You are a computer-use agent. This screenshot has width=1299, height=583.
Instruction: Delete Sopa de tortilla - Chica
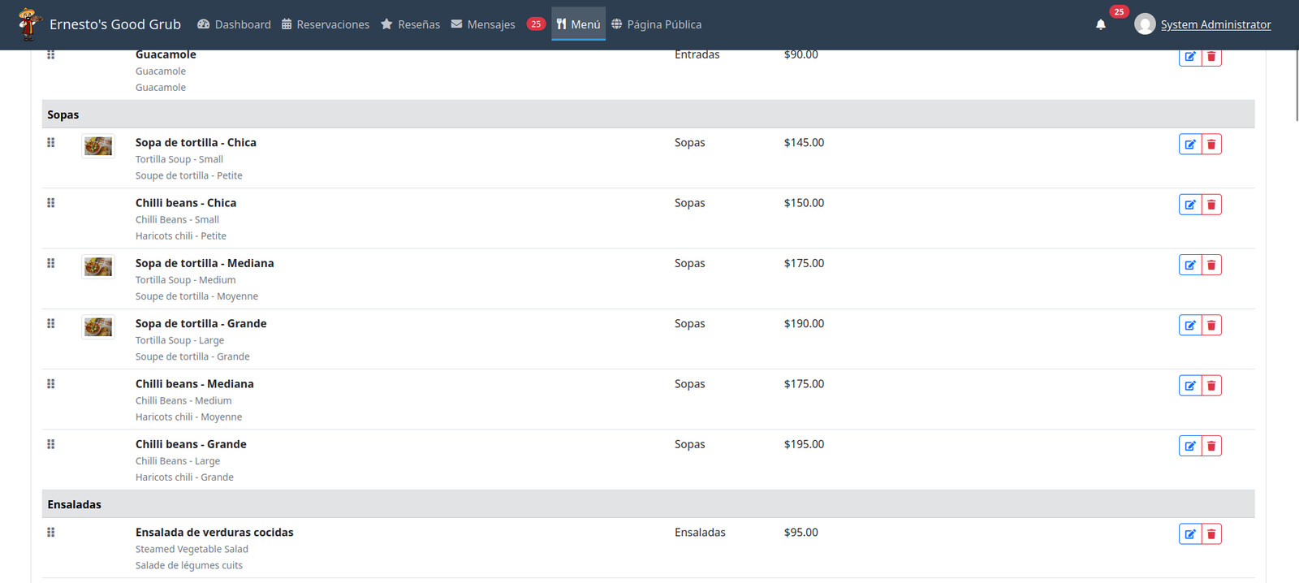(1211, 145)
